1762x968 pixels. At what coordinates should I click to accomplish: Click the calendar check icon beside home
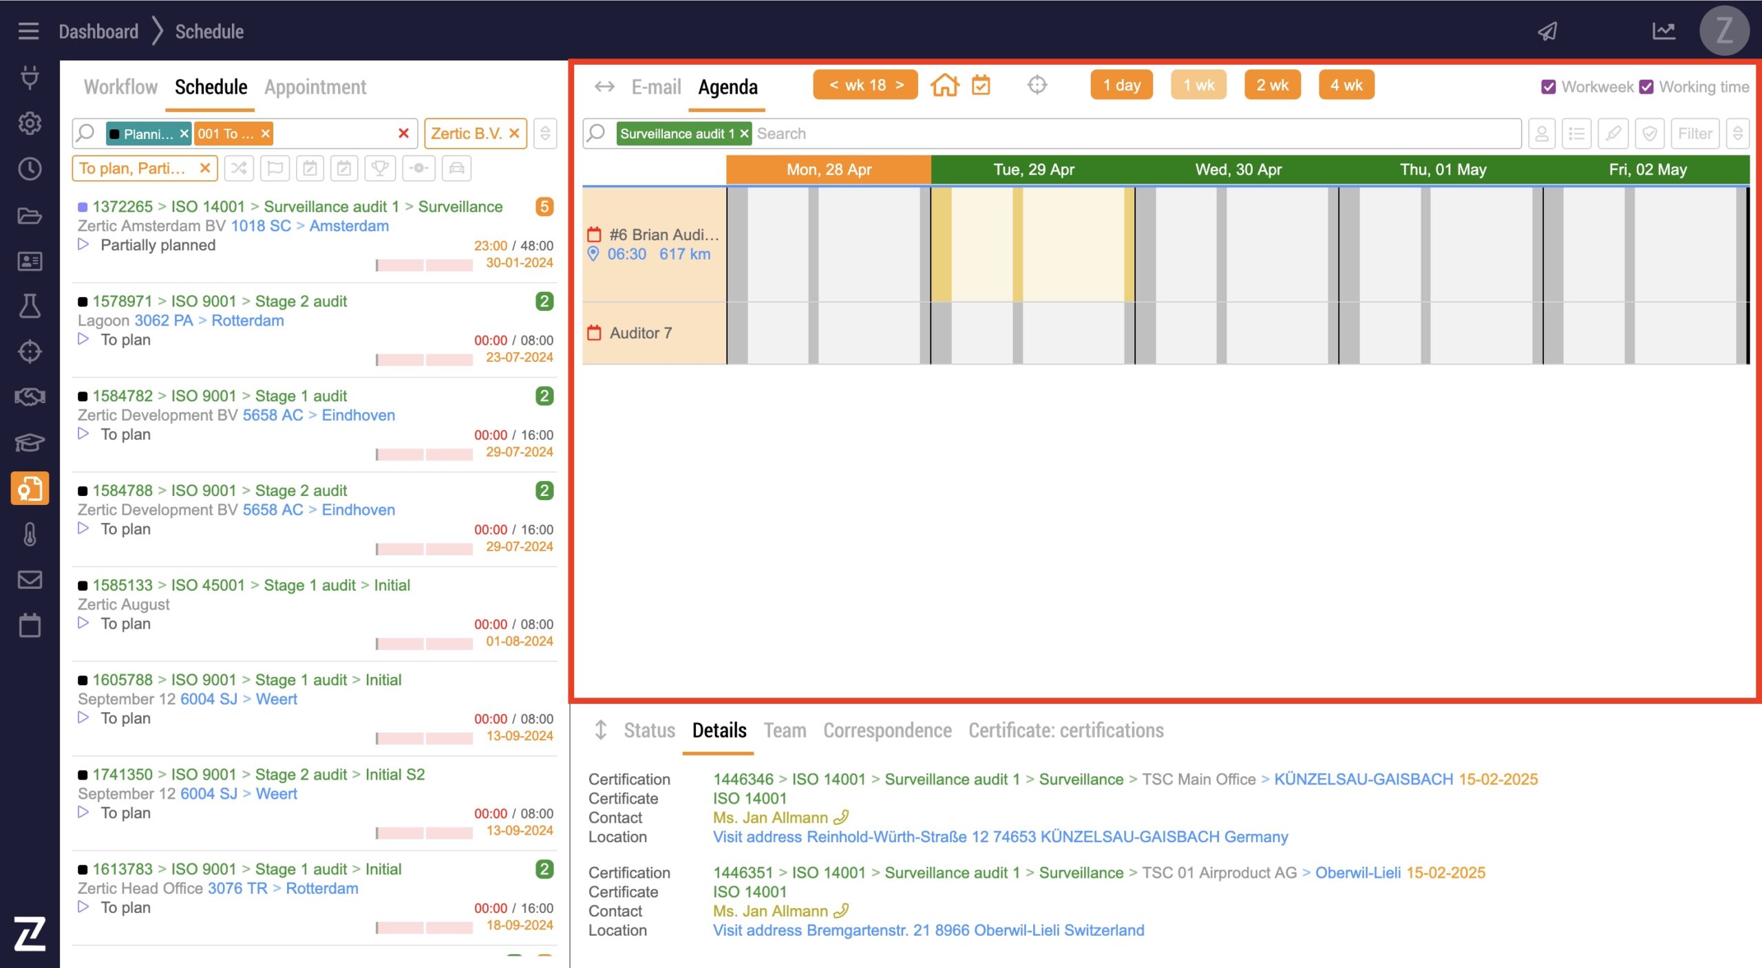[980, 85]
